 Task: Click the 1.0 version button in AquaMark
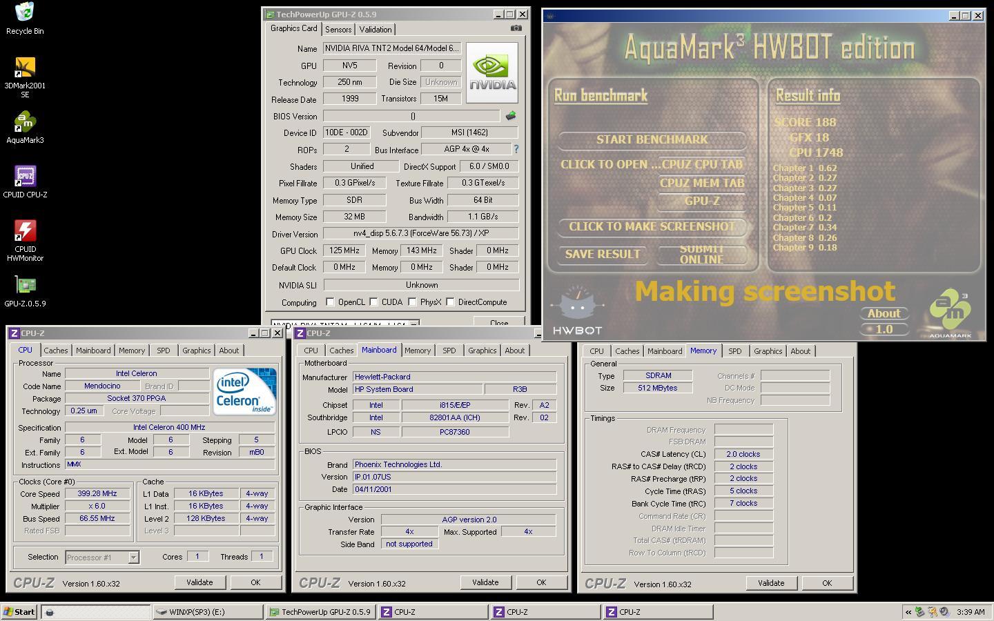(x=884, y=329)
